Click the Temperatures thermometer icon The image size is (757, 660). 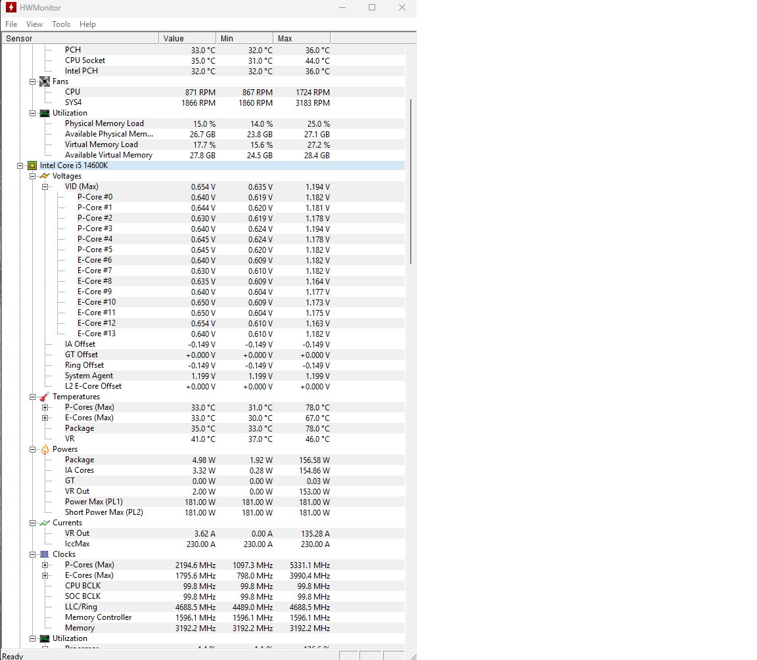point(45,397)
